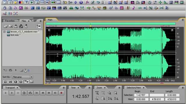Click the green four-way arrows toolbar icon
This screenshot has height=104, width=186.
point(160,2)
